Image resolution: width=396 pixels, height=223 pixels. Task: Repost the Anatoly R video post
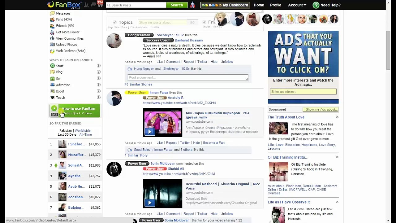pos(171,143)
